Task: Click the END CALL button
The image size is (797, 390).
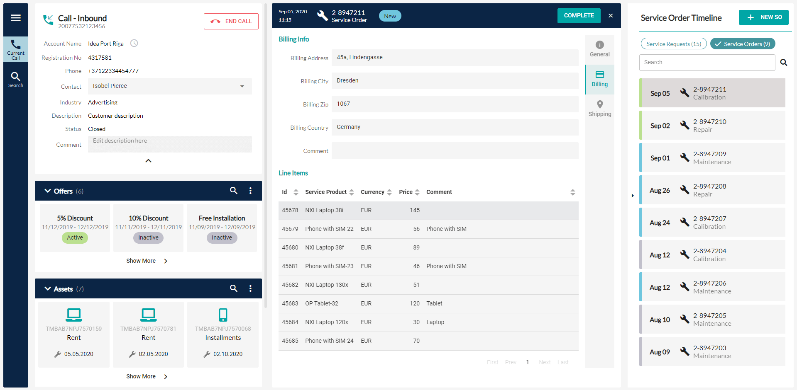Action: (231, 21)
